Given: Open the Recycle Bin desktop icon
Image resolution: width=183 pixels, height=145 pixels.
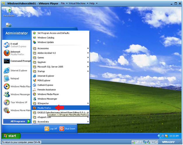Looking at the screenshot, I should [x=9, y=10].
